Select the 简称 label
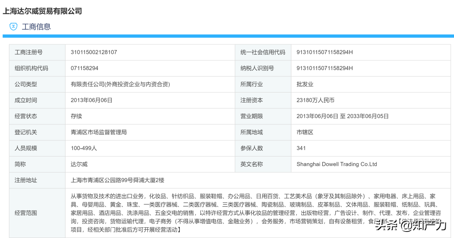Image resolution: width=454 pixels, height=238 pixels. click(x=20, y=164)
